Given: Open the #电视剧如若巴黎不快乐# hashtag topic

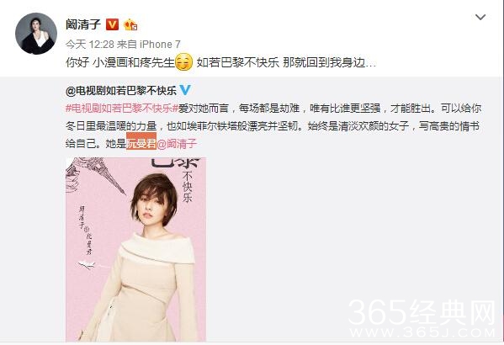Looking at the screenshot, I should [122, 109].
